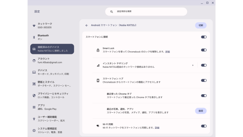This screenshot has height=137, width=243.
Task: Toggle the スマートフォン ハブ switch
Action: 204,80
